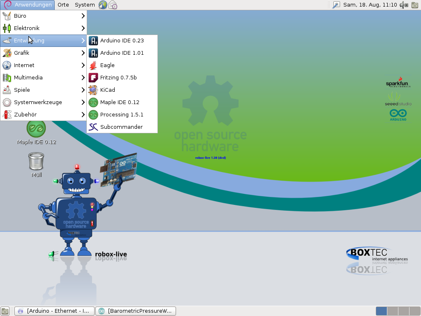Switch to Arduino - Ethernet taskbar window
The width and height of the screenshot is (421, 316).
(55, 311)
